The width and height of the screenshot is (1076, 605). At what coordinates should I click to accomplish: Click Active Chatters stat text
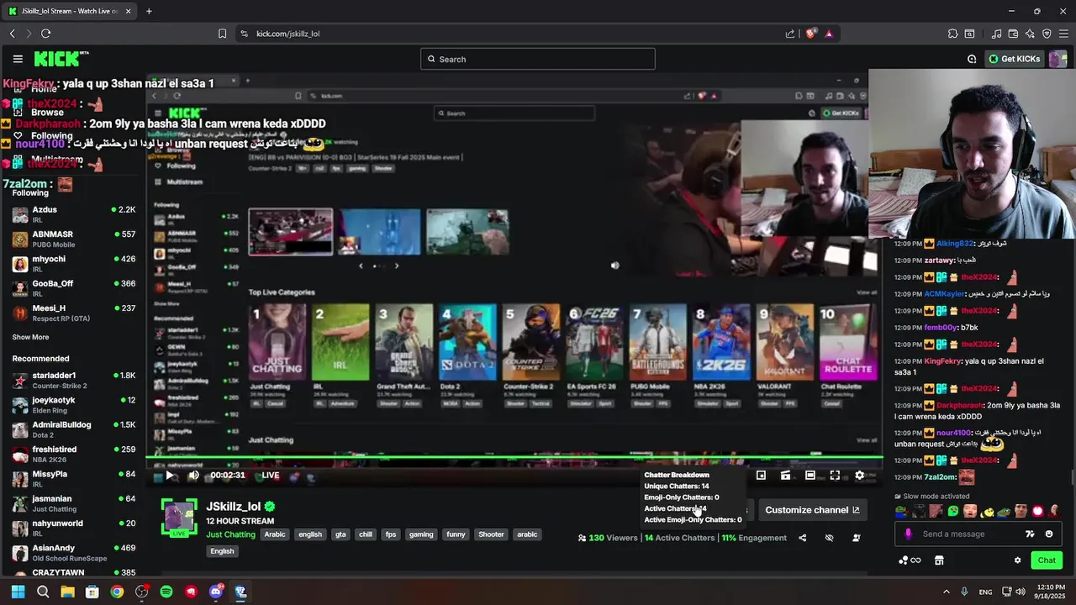pyautogui.click(x=679, y=538)
